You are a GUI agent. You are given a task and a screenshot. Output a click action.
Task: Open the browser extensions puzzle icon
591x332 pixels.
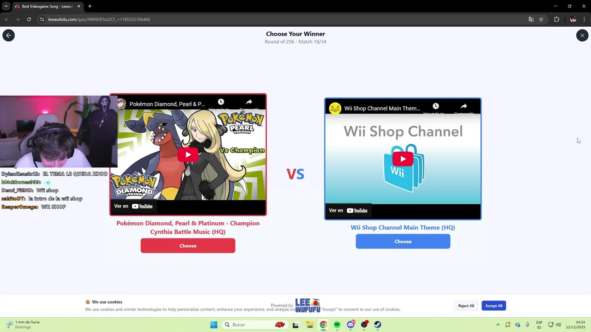(556, 19)
